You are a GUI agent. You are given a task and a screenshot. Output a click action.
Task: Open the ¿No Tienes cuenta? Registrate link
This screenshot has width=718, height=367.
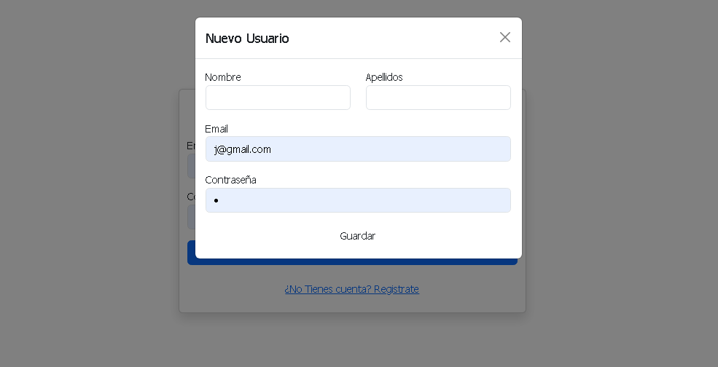pyautogui.click(x=351, y=289)
